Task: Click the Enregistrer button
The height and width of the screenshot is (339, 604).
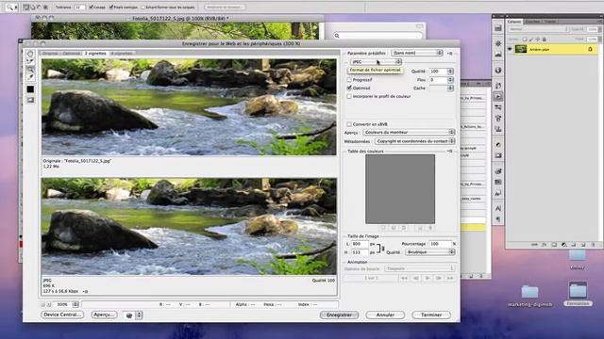Action: click(x=339, y=315)
